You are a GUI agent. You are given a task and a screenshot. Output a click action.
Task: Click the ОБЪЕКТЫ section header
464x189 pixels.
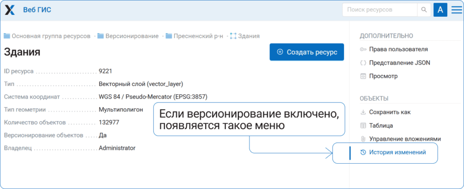coord(374,99)
